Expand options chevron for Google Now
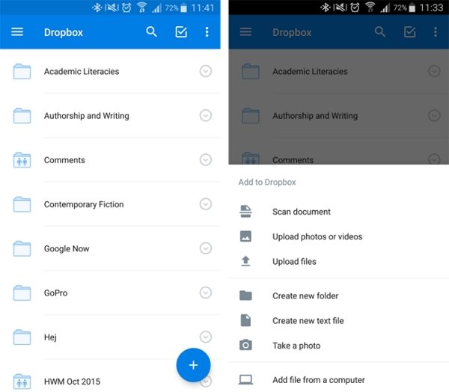 pyautogui.click(x=206, y=248)
